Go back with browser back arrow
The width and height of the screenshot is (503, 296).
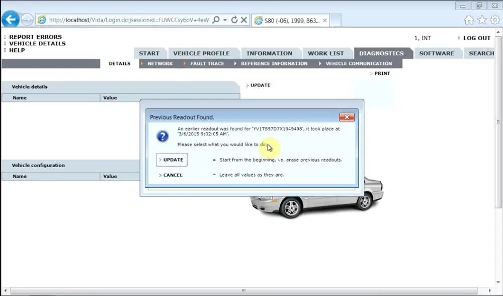[x=10, y=20]
